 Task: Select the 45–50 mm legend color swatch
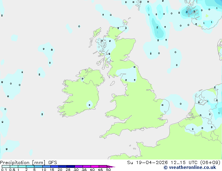[x=103, y=166]
